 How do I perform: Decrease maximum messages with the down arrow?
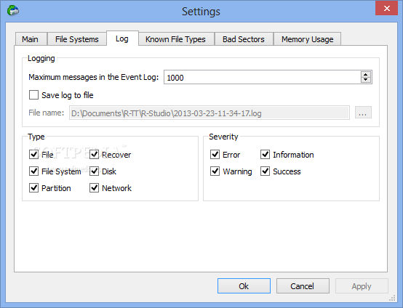[x=365, y=80]
